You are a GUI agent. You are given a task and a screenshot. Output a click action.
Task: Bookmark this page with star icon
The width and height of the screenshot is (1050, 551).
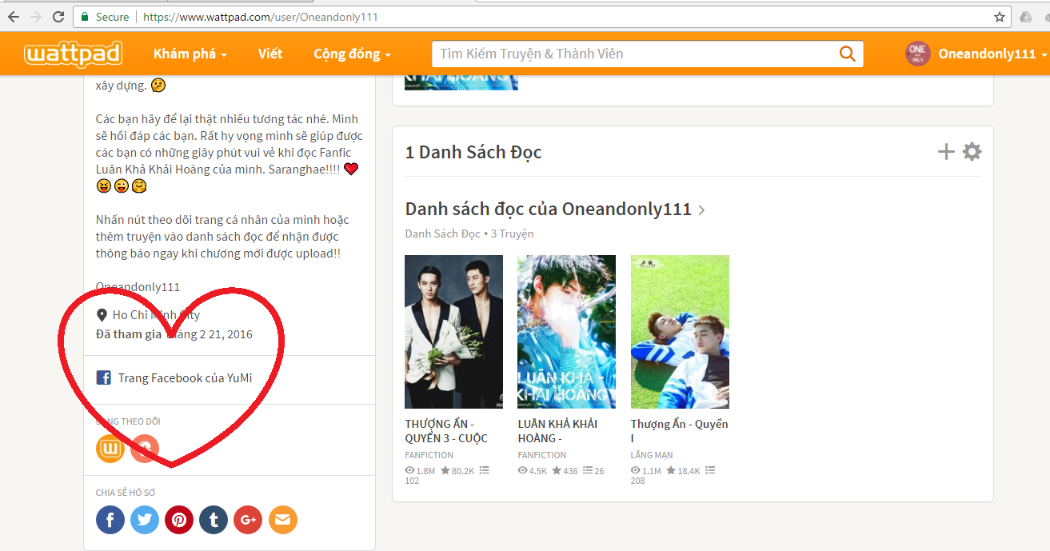[1000, 17]
